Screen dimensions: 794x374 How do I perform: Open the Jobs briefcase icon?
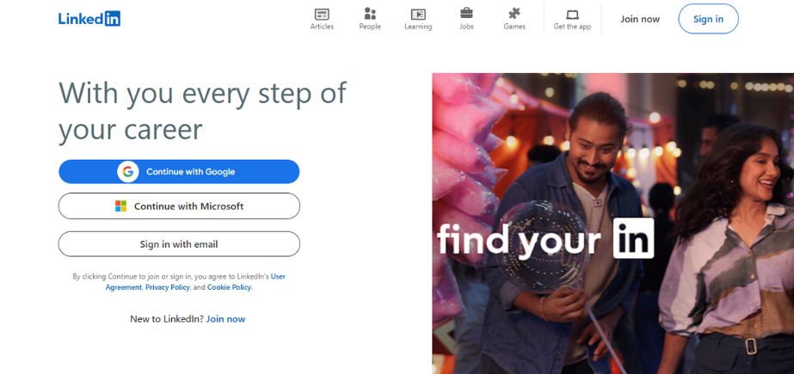tap(466, 13)
